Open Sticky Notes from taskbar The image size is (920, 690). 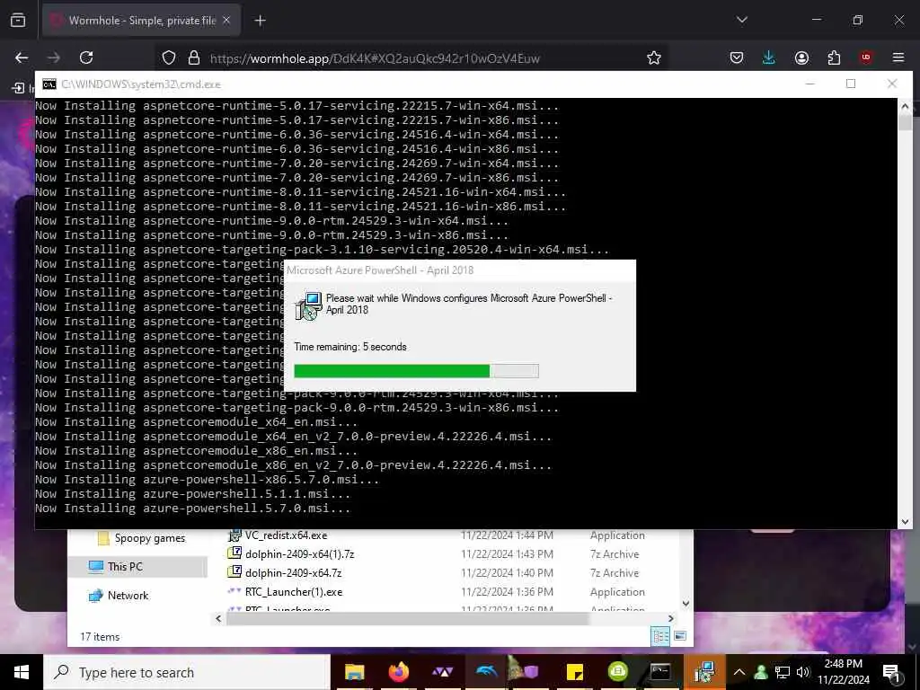[574, 672]
